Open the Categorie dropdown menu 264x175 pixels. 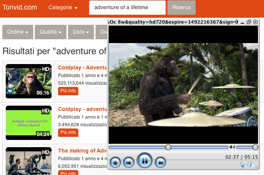click(x=63, y=7)
